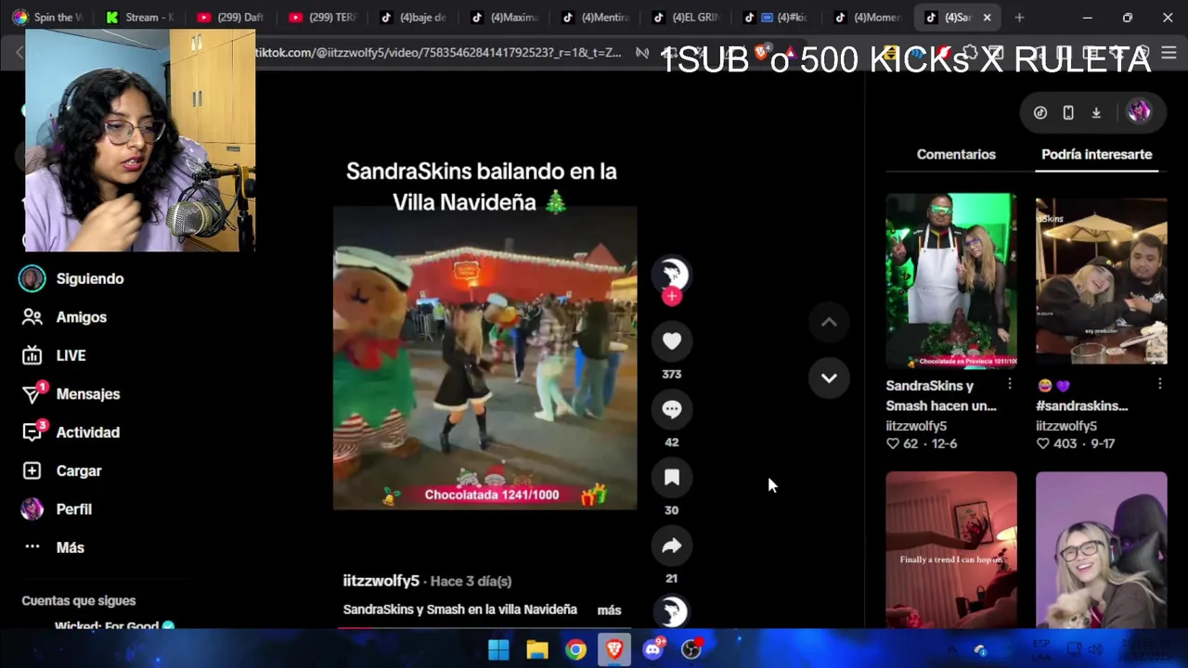Open Perfil in the sidebar

coord(58,509)
